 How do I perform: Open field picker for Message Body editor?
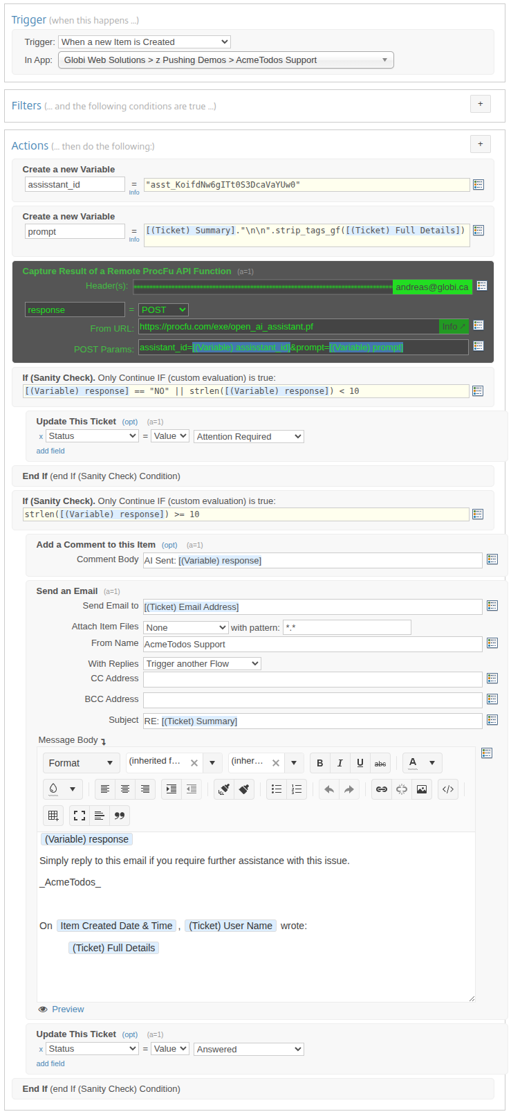[487, 753]
